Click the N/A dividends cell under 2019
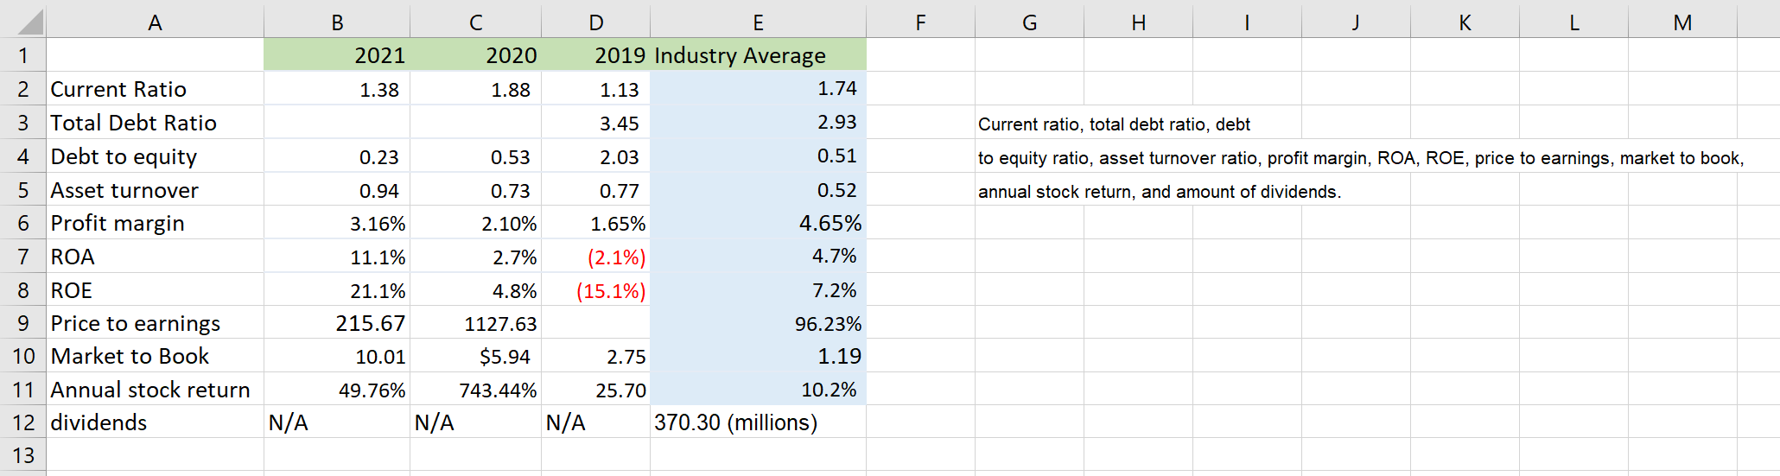The width and height of the screenshot is (1780, 476). pyautogui.click(x=595, y=422)
